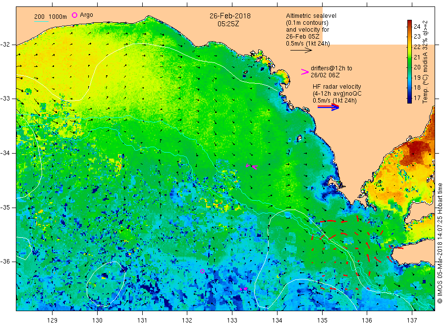Image resolution: width=446 pixels, height=327 pixels.
Task: Click the '26/02 06Z' drifter date text
Action: 325,75
